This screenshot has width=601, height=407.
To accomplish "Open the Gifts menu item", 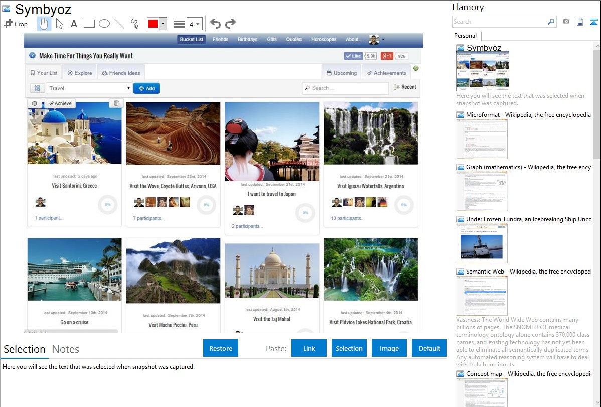I will (x=272, y=39).
